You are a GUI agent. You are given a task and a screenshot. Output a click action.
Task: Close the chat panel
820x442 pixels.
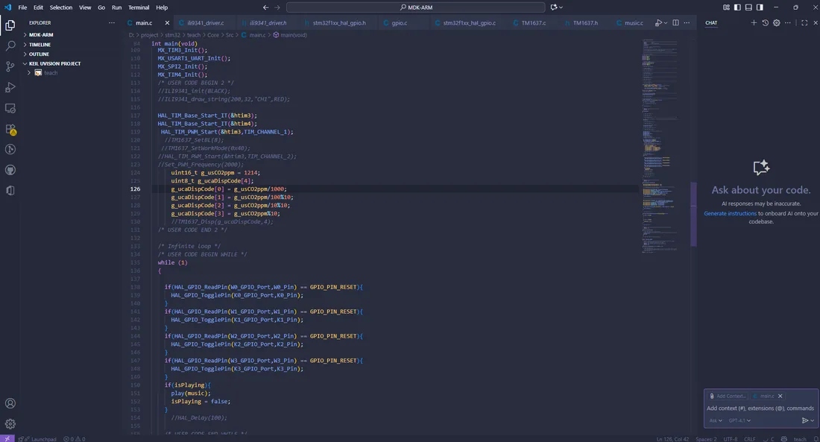click(x=816, y=22)
